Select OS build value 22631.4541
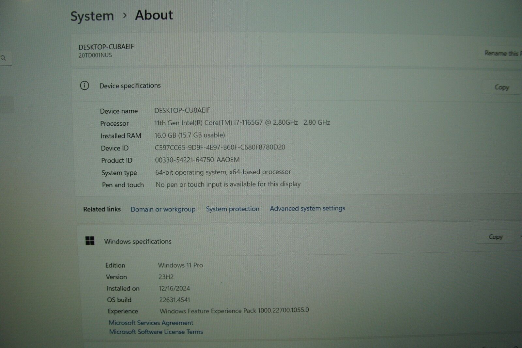 (175, 300)
